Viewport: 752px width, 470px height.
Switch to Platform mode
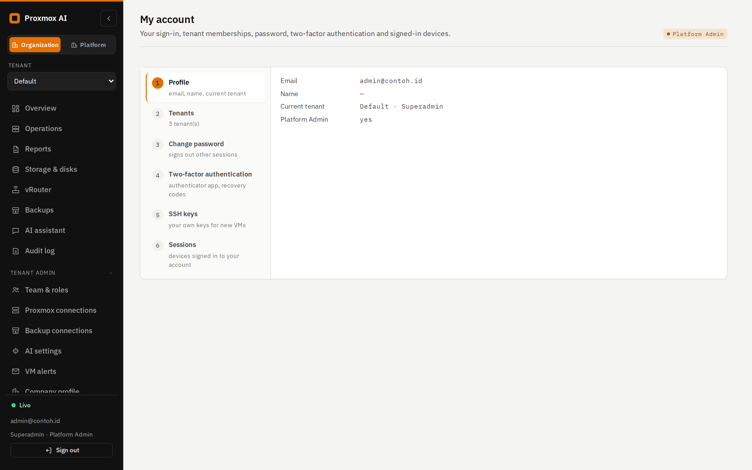[x=88, y=45]
